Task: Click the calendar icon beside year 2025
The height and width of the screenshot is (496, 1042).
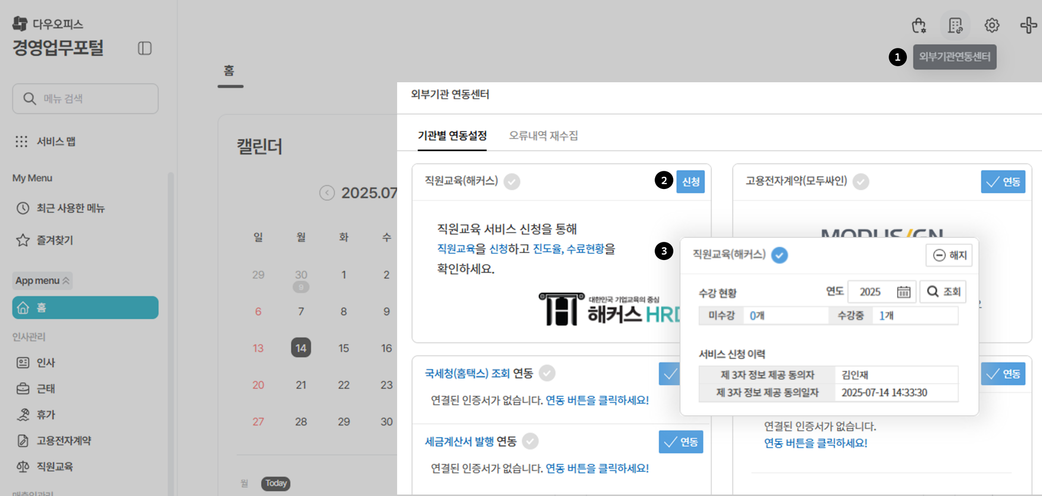Action: click(903, 292)
